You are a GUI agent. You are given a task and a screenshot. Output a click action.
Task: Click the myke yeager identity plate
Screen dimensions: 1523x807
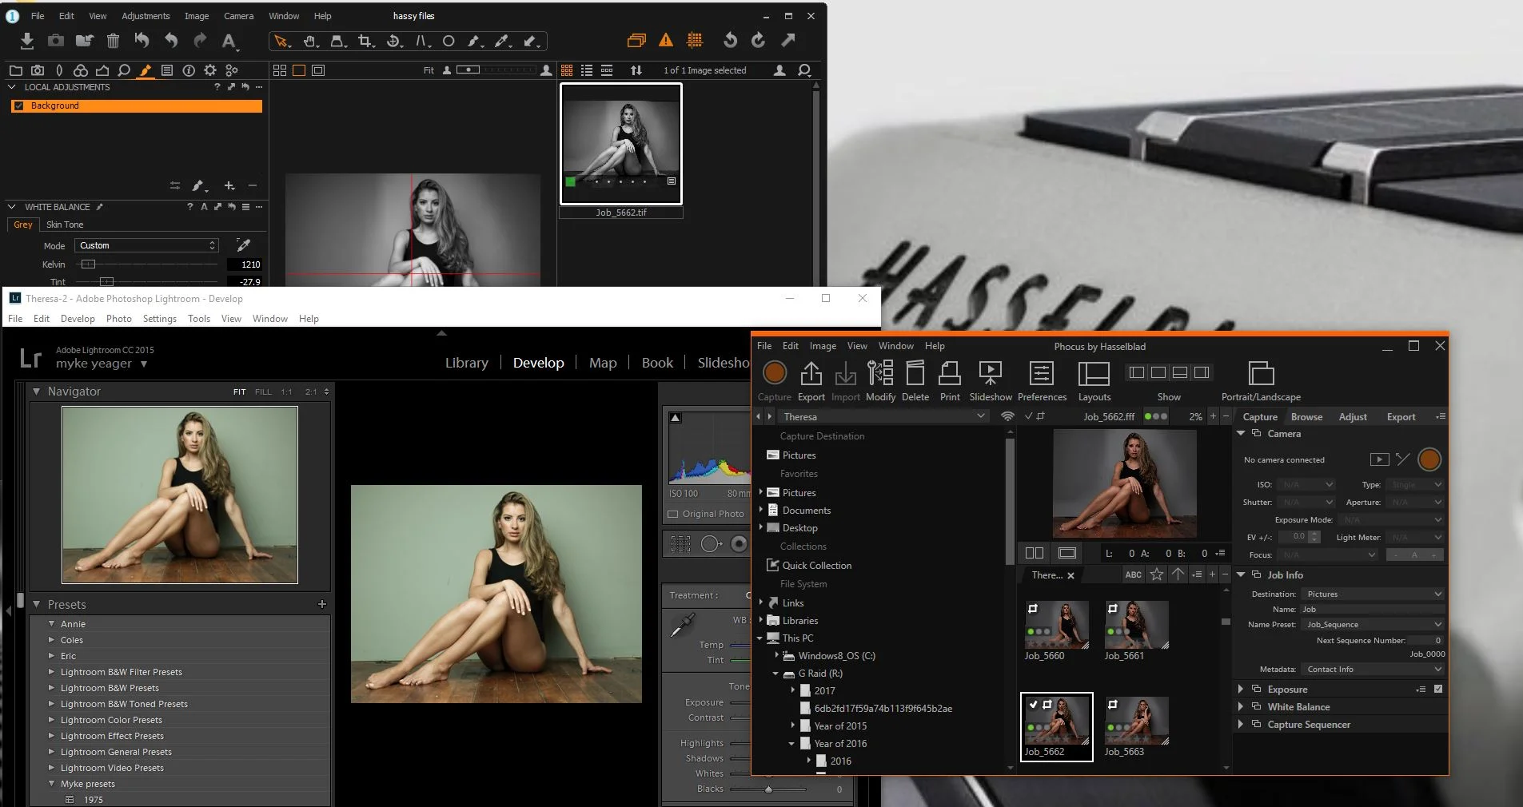click(94, 363)
